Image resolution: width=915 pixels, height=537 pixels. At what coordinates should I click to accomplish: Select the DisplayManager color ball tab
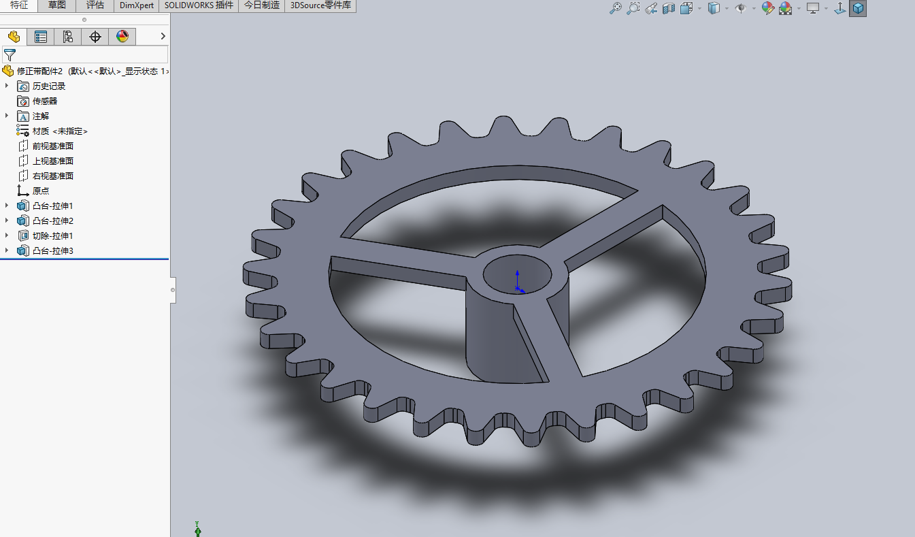122,37
